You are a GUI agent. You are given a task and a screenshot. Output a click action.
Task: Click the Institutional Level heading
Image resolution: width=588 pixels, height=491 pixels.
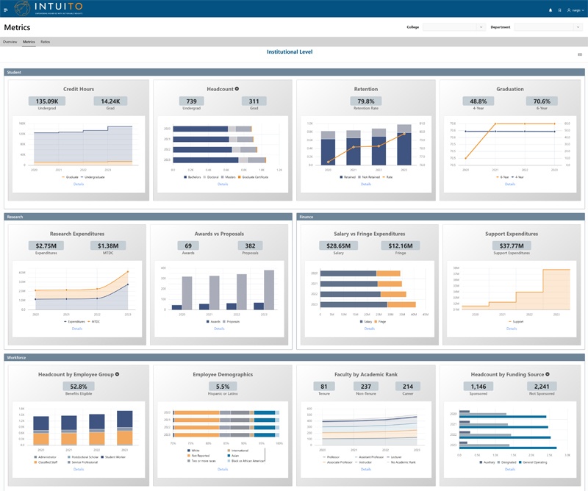[x=290, y=51]
